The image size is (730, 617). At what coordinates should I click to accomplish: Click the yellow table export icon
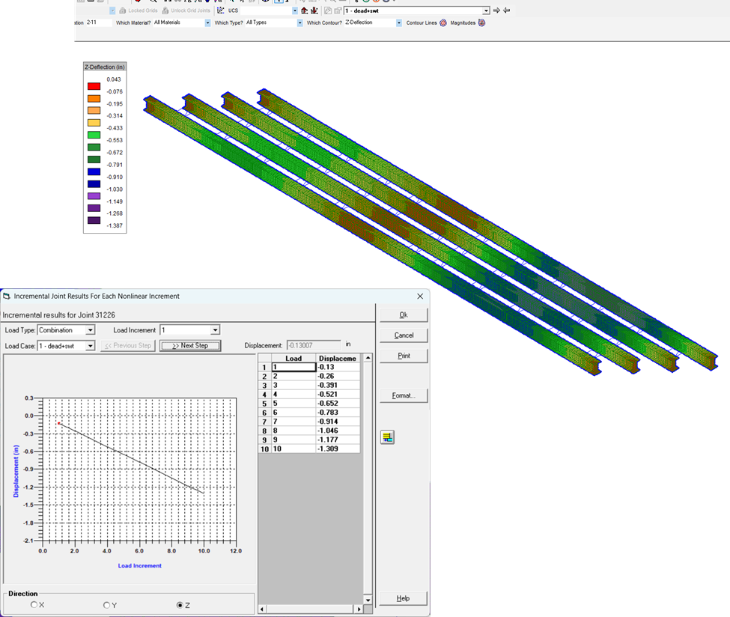(x=387, y=437)
